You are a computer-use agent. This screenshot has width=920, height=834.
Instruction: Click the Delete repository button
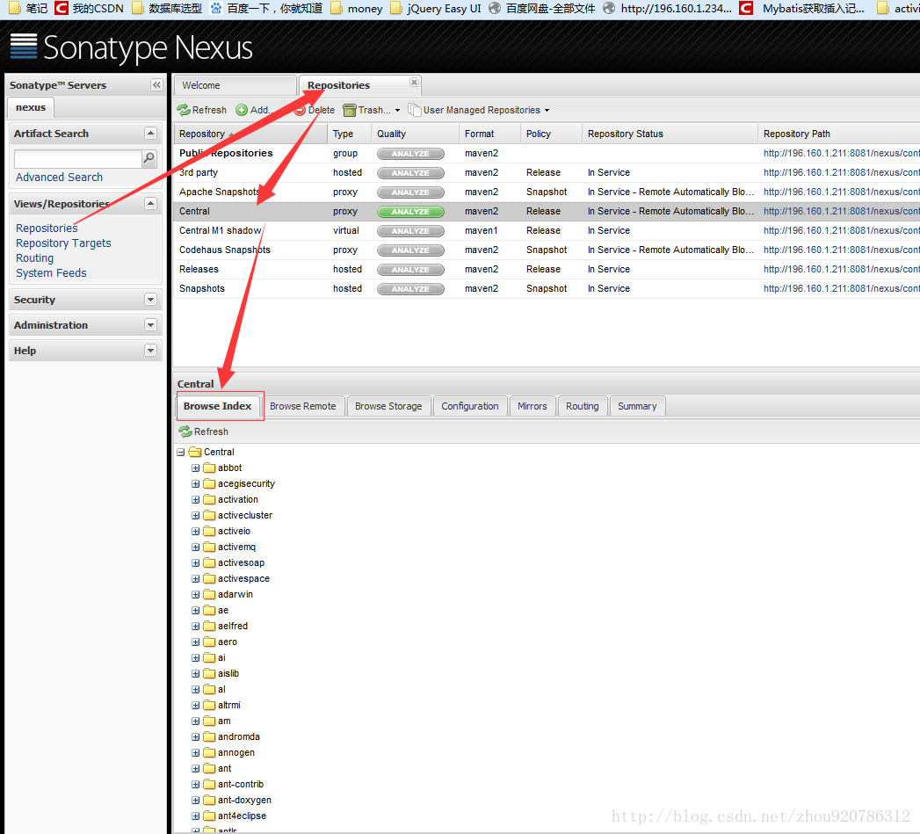point(315,110)
